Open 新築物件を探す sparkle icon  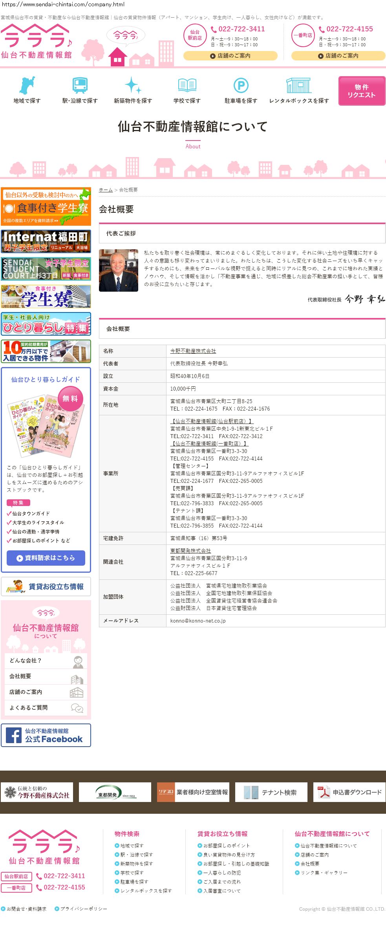point(133,85)
